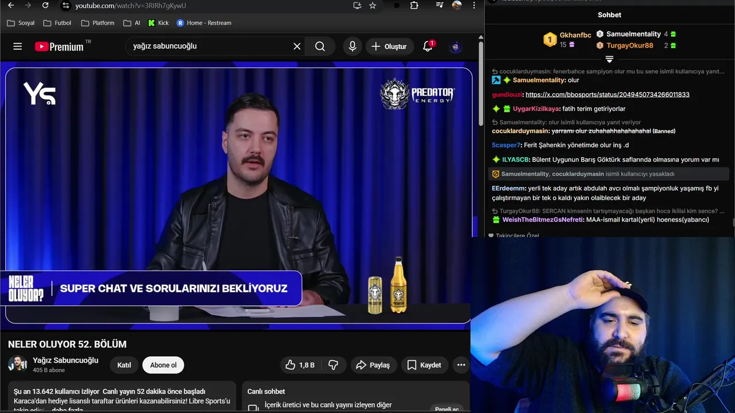Open the Chrome three-dot menu
This screenshot has width=735, height=413.
pos(474,6)
